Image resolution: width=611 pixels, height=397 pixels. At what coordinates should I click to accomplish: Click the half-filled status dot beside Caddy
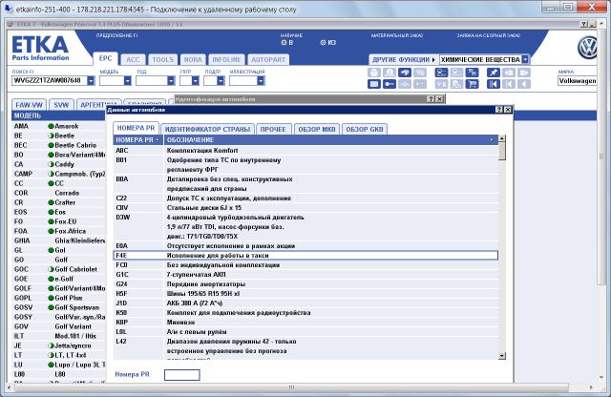[x=51, y=164]
